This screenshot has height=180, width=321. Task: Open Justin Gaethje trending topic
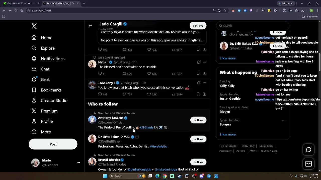(x=230, y=98)
